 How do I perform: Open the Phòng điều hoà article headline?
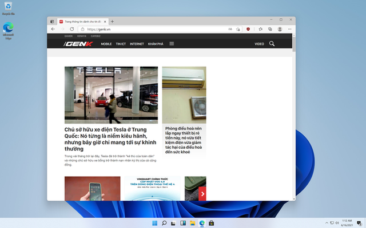point(184,140)
